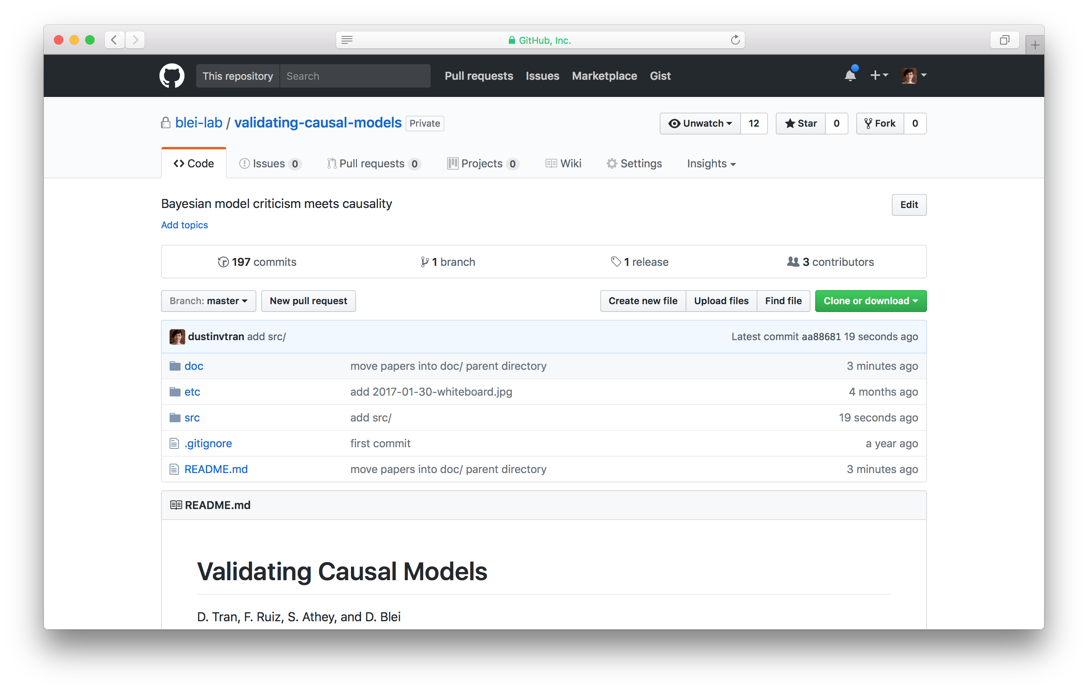The image size is (1088, 692).
Task: Open Issues in the top navigation
Action: pyautogui.click(x=542, y=75)
